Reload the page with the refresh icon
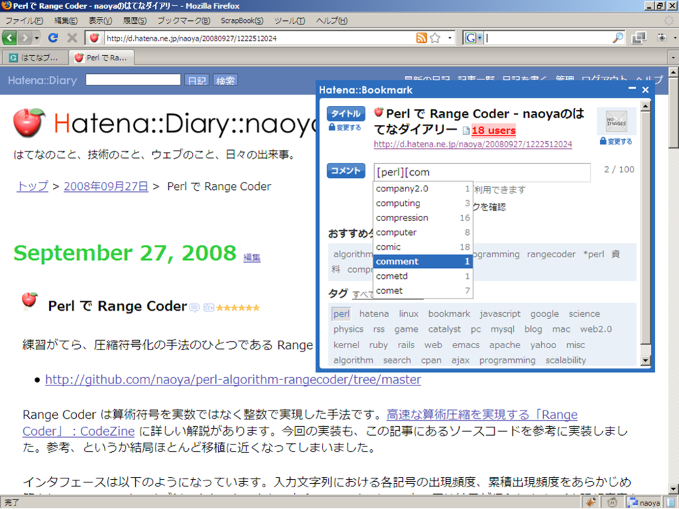The height and width of the screenshot is (509, 679). coord(53,38)
